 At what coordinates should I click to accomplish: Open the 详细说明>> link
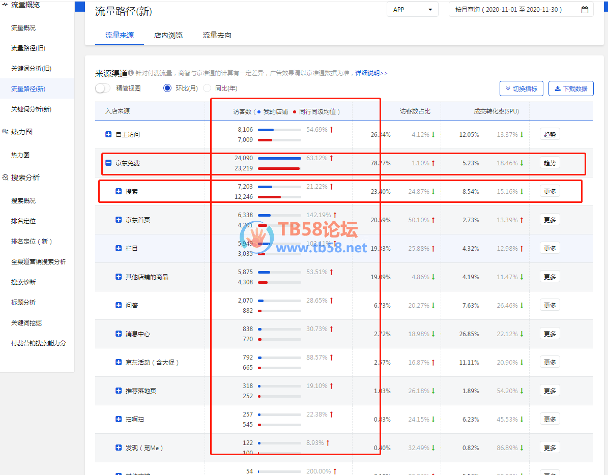pos(371,73)
